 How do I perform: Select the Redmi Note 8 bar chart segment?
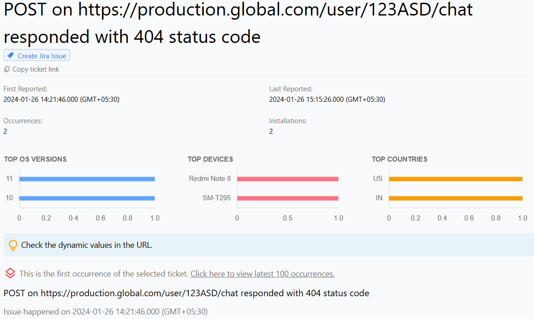pyautogui.click(x=287, y=178)
